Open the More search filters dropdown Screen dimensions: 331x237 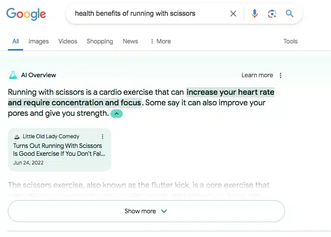point(160,41)
